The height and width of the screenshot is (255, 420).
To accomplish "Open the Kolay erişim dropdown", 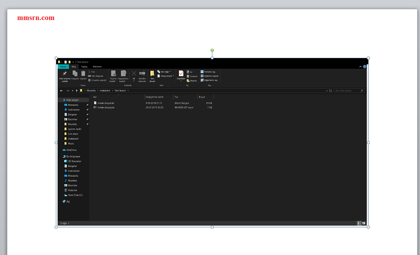I will 165,76.
